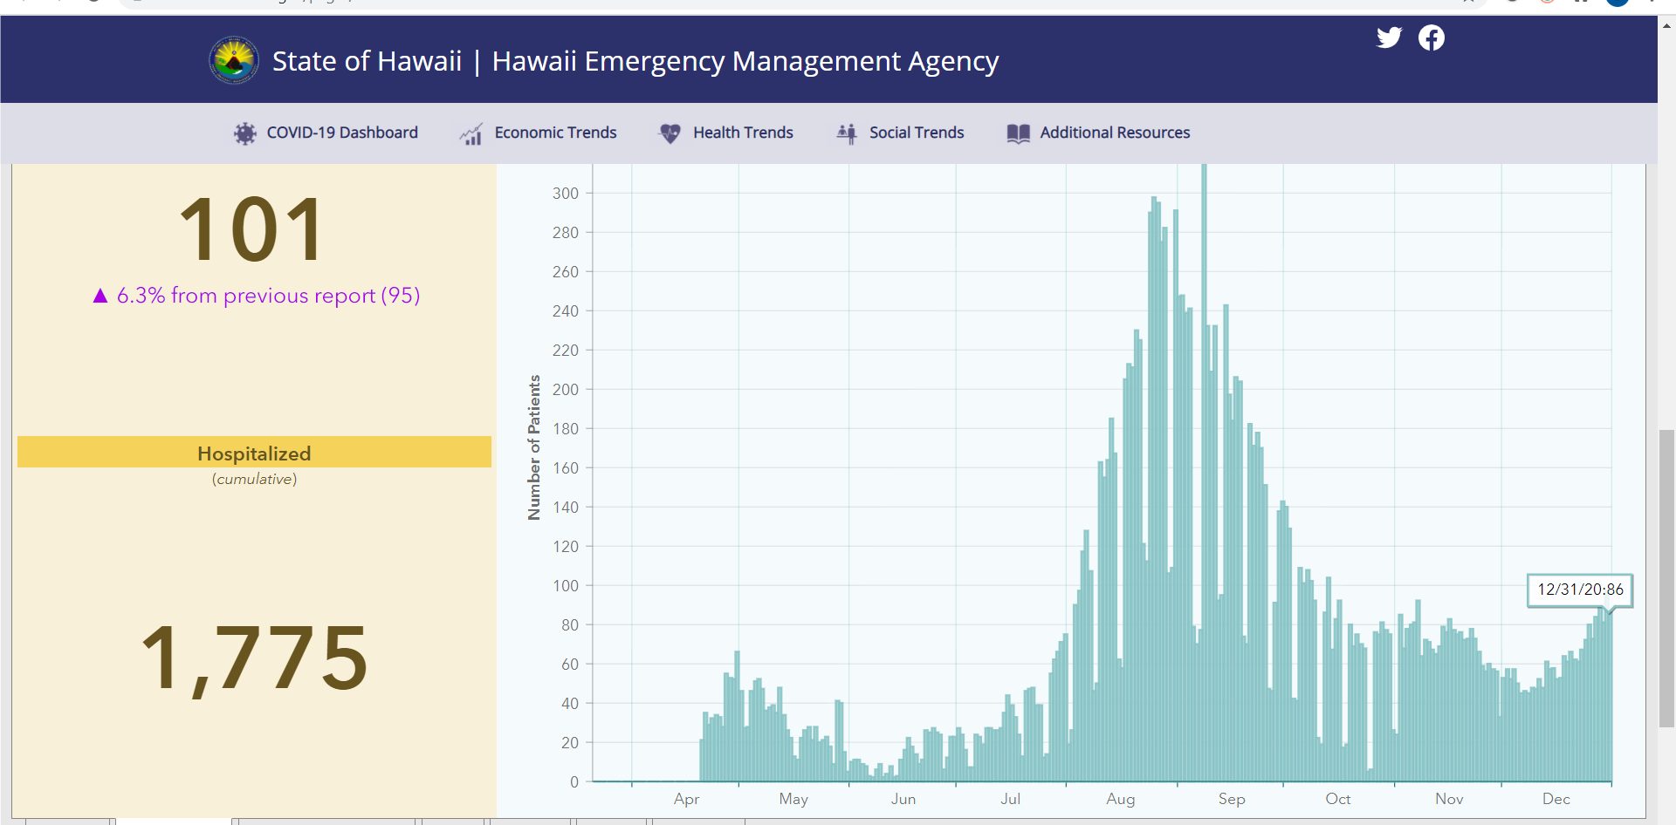The height and width of the screenshot is (825, 1676).
Task: Click the Economic Trends chart icon
Action: (471, 133)
